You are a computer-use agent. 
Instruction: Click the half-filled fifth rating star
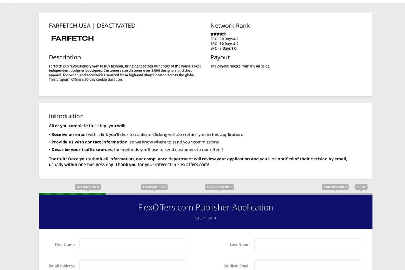coord(224,34)
